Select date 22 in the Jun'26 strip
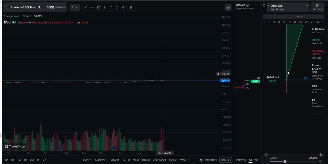This screenshot has width=328, height=164. pos(301,22)
